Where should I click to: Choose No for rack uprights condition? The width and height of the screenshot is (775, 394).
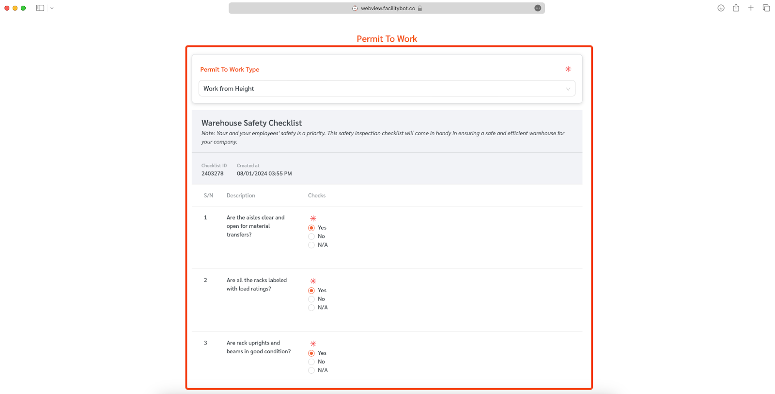[311, 362]
